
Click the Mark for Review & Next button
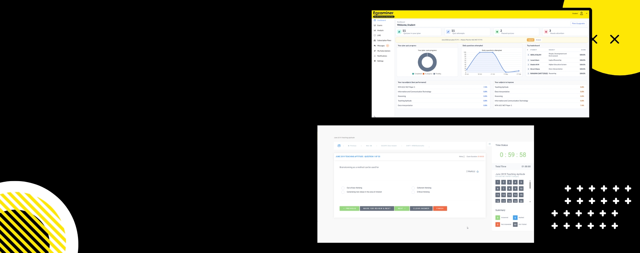[x=377, y=209]
